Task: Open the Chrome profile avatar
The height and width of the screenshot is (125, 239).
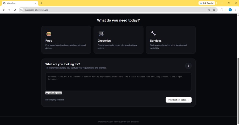Action: tap(230, 10)
